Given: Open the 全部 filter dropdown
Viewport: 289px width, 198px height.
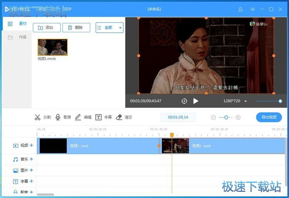Looking at the screenshot, I should tap(109, 28).
